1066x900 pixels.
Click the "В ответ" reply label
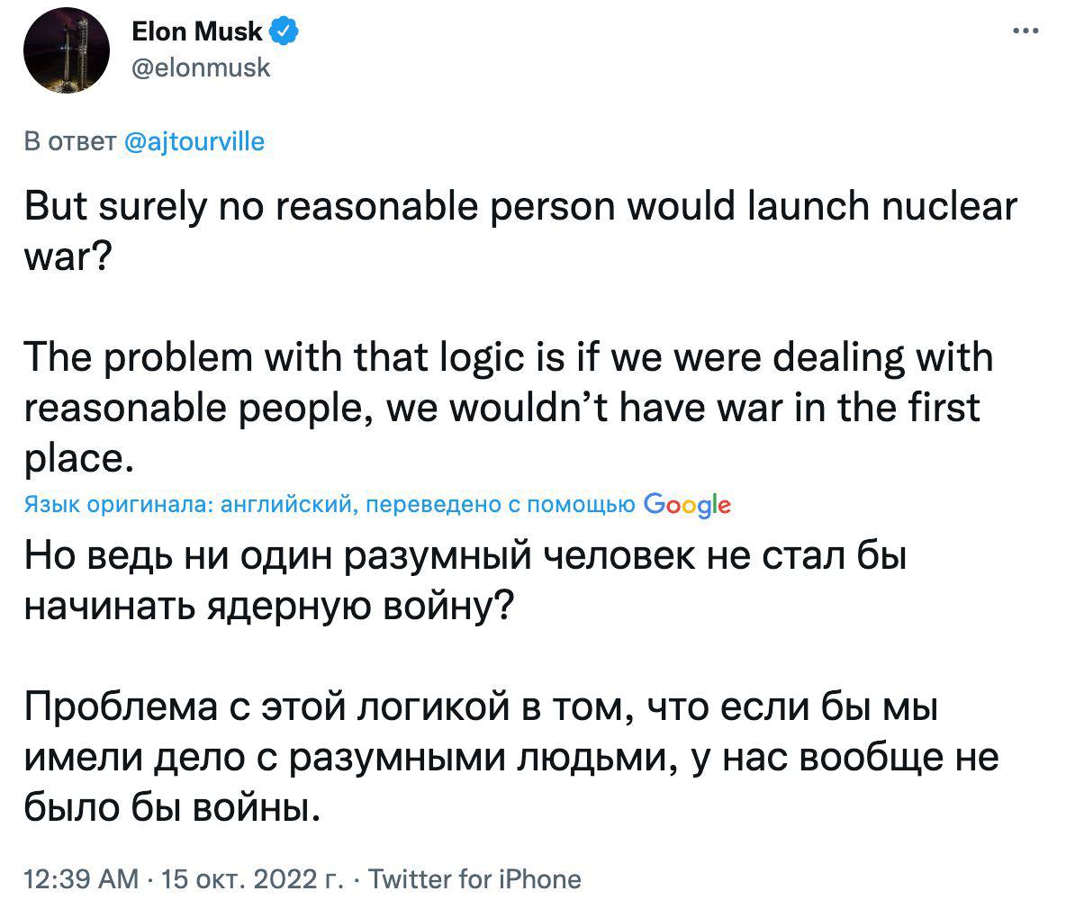pyautogui.click(x=68, y=141)
